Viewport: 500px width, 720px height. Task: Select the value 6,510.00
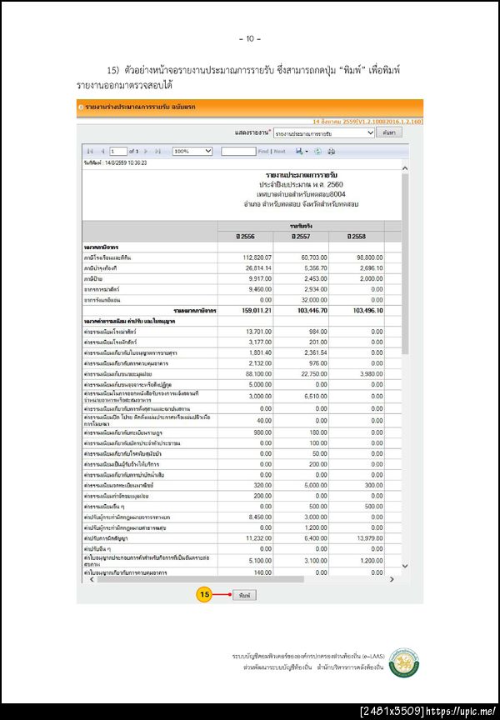pos(316,397)
